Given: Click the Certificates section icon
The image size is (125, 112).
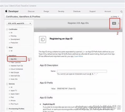Looking at the screenshot, I should [x=7, y=29].
